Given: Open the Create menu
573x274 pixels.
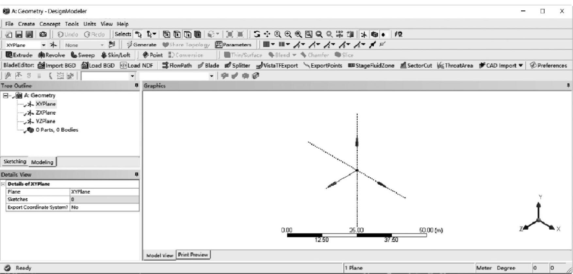Looking at the screenshot, I should [26, 24].
